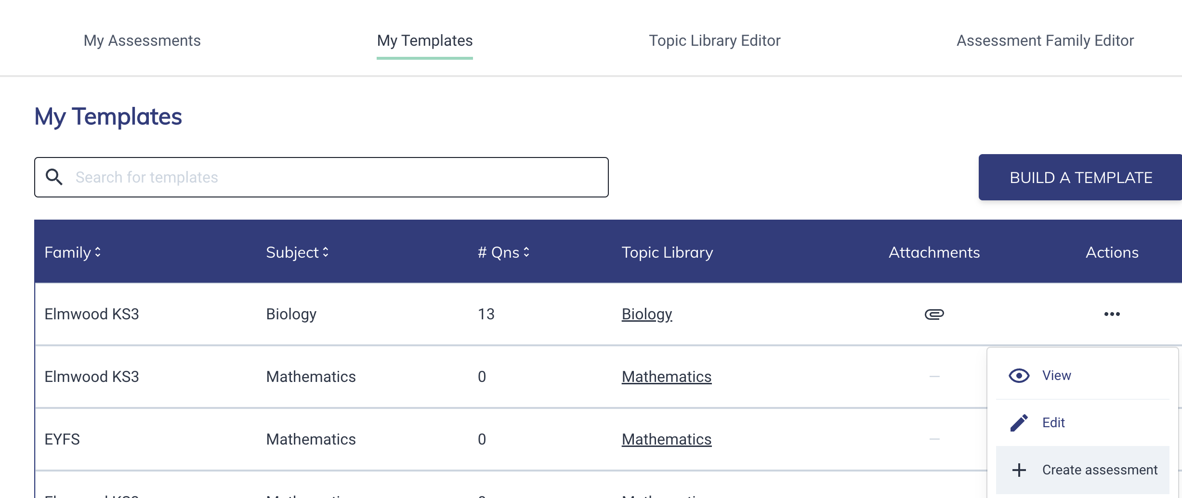Select Edit in the actions menu
This screenshot has height=498, width=1182.
[1082, 423]
